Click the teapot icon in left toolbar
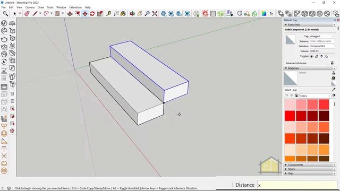This screenshot has height=191, width=340. 4,40
